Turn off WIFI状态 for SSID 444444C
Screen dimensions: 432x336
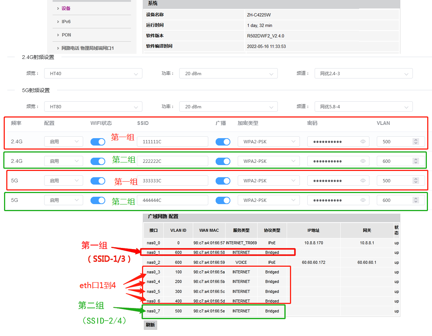tap(98, 200)
